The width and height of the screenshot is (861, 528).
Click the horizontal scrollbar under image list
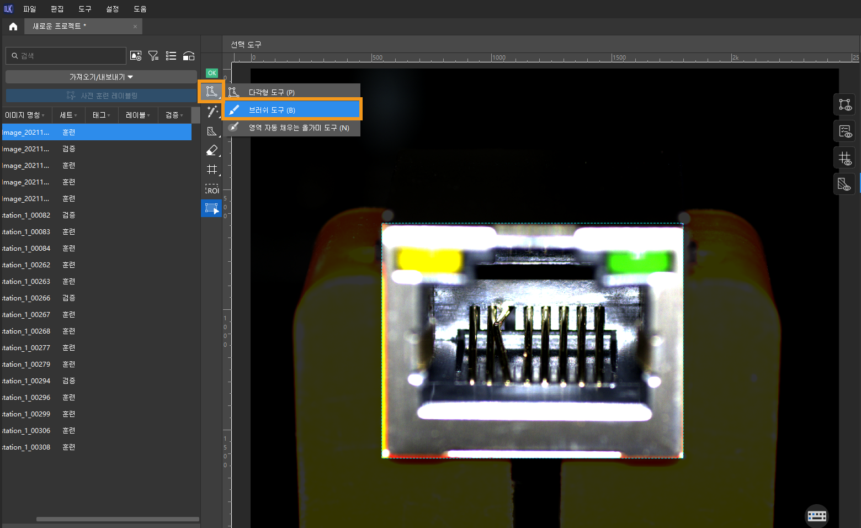click(x=118, y=519)
